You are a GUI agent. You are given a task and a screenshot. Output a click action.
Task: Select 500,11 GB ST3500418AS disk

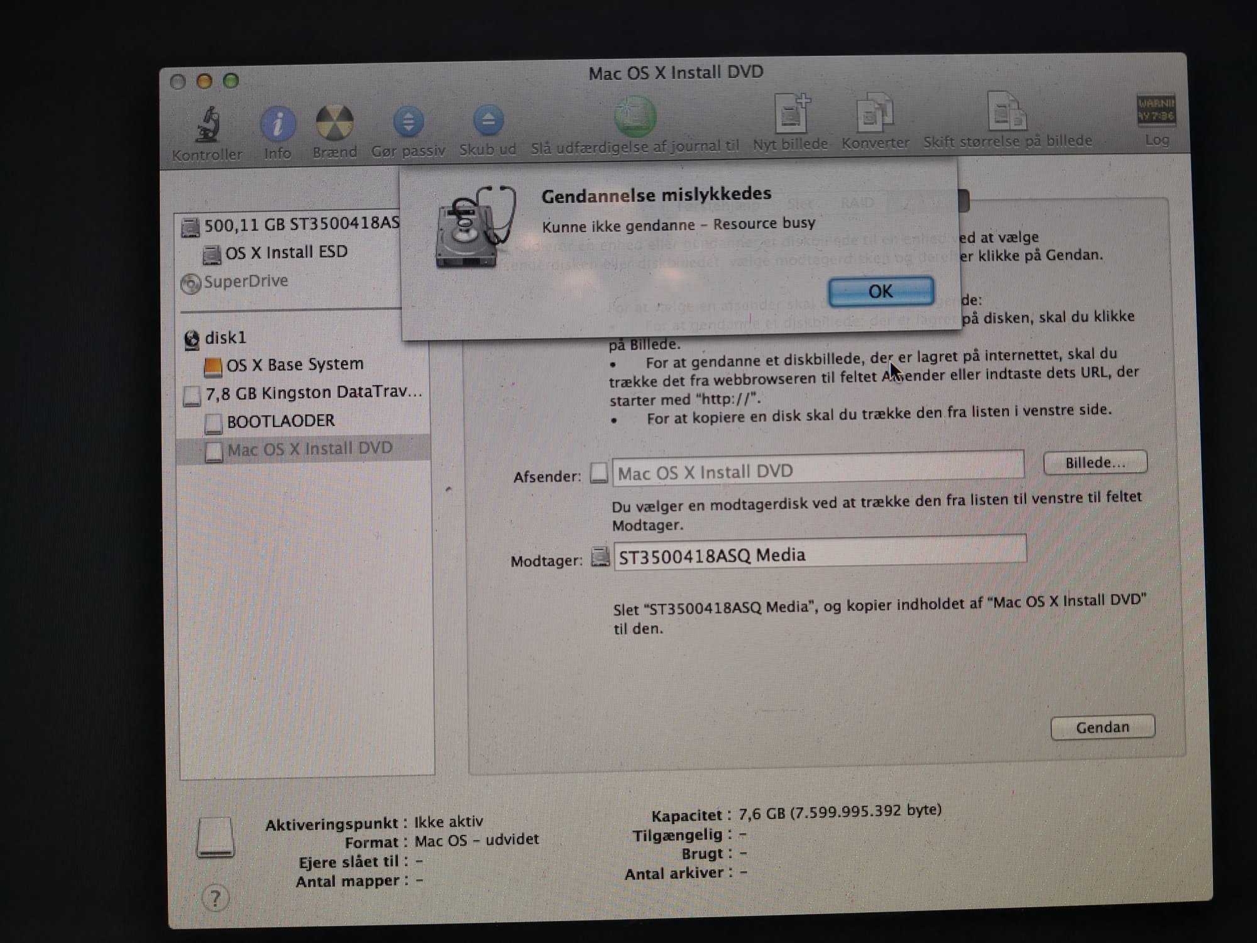[x=300, y=224]
